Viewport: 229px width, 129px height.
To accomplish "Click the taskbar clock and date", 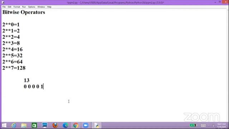I will click(x=221, y=125).
